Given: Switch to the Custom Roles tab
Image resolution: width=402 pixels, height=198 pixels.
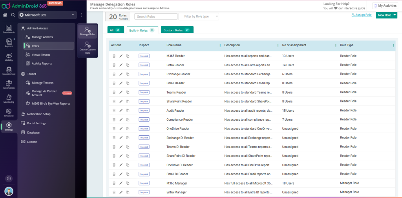Looking at the screenshot, I should (x=177, y=30).
